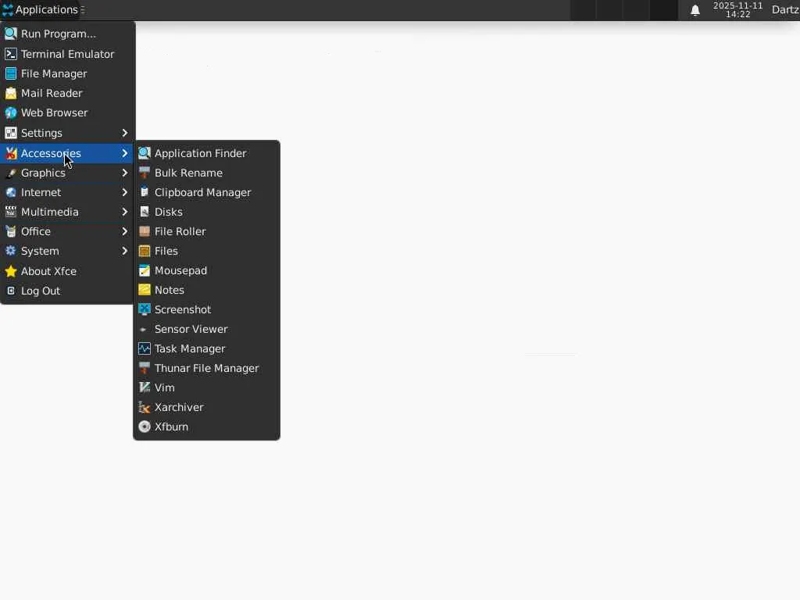This screenshot has width=800, height=600.
Task: Click the Application Finder icon
Action: pyautogui.click(x=145, y=153)
